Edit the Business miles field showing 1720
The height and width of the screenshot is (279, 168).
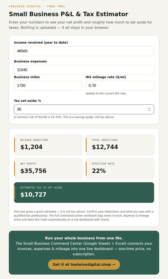48,86
